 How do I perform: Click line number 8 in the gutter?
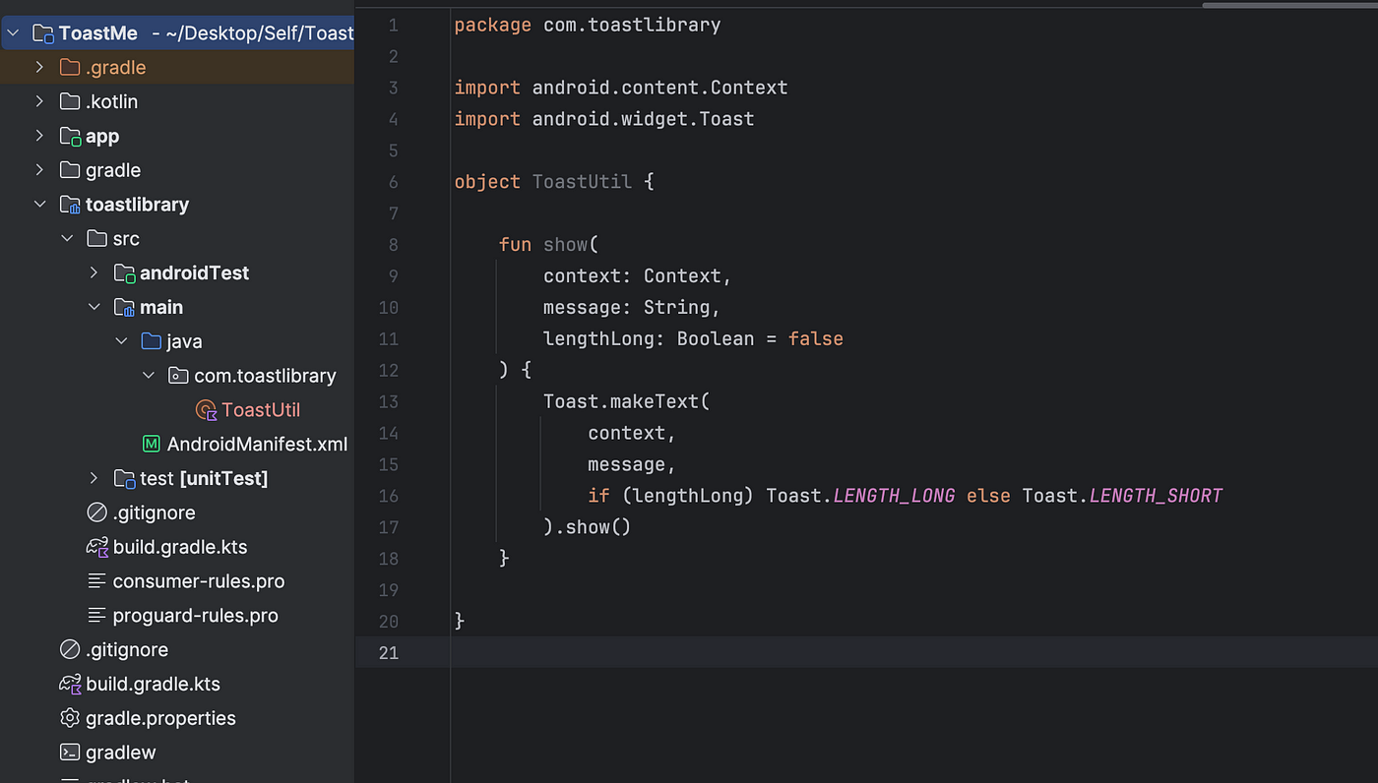tap(393, 245)
